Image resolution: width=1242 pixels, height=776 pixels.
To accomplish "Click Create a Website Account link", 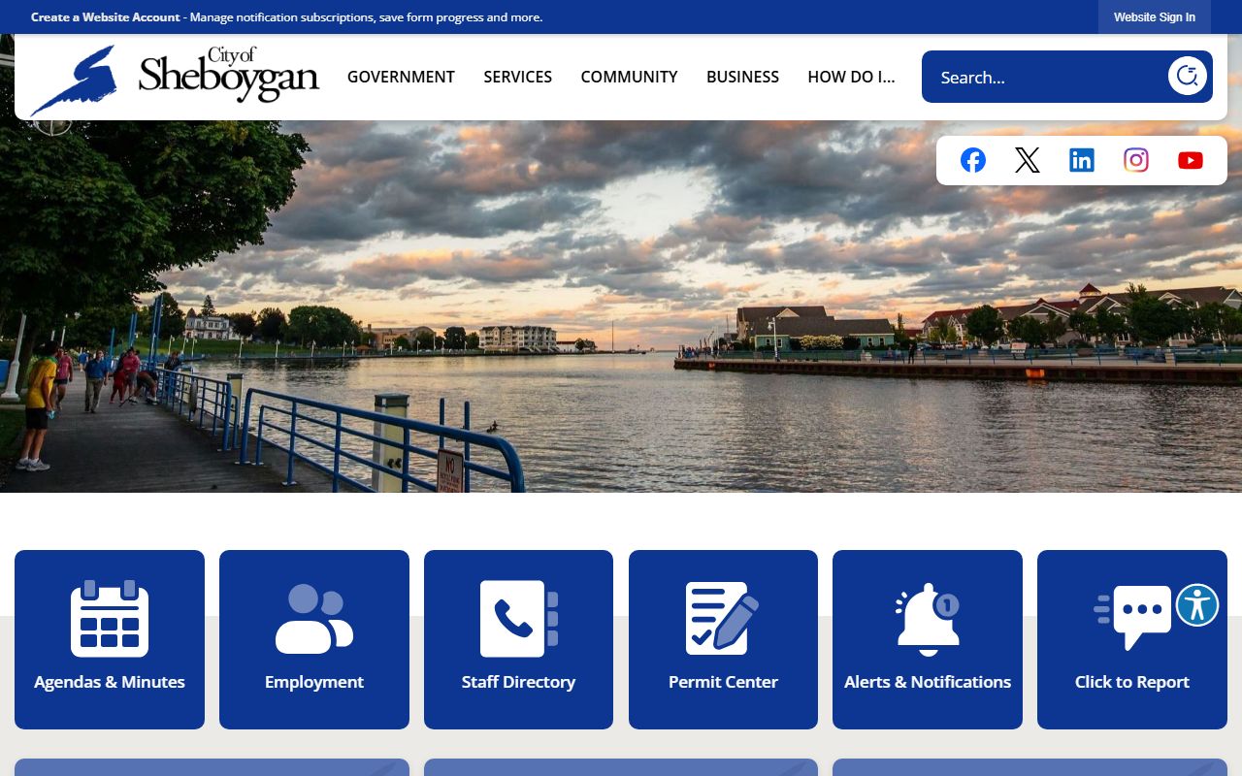I will 106,17.
